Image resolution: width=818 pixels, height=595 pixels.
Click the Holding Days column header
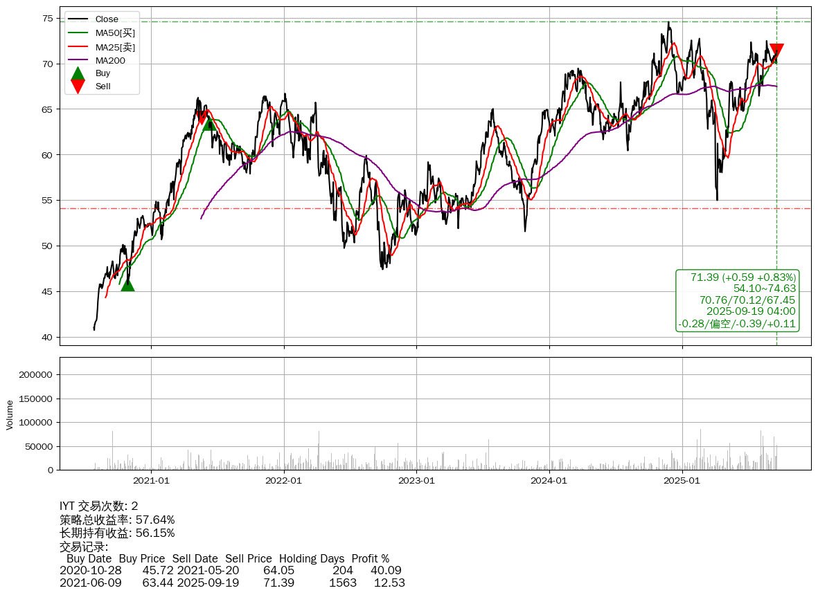click(x=312, y=558)
